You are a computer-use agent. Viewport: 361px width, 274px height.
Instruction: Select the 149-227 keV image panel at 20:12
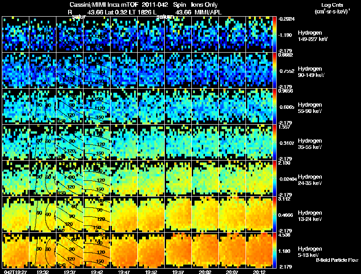click(259, 35)
